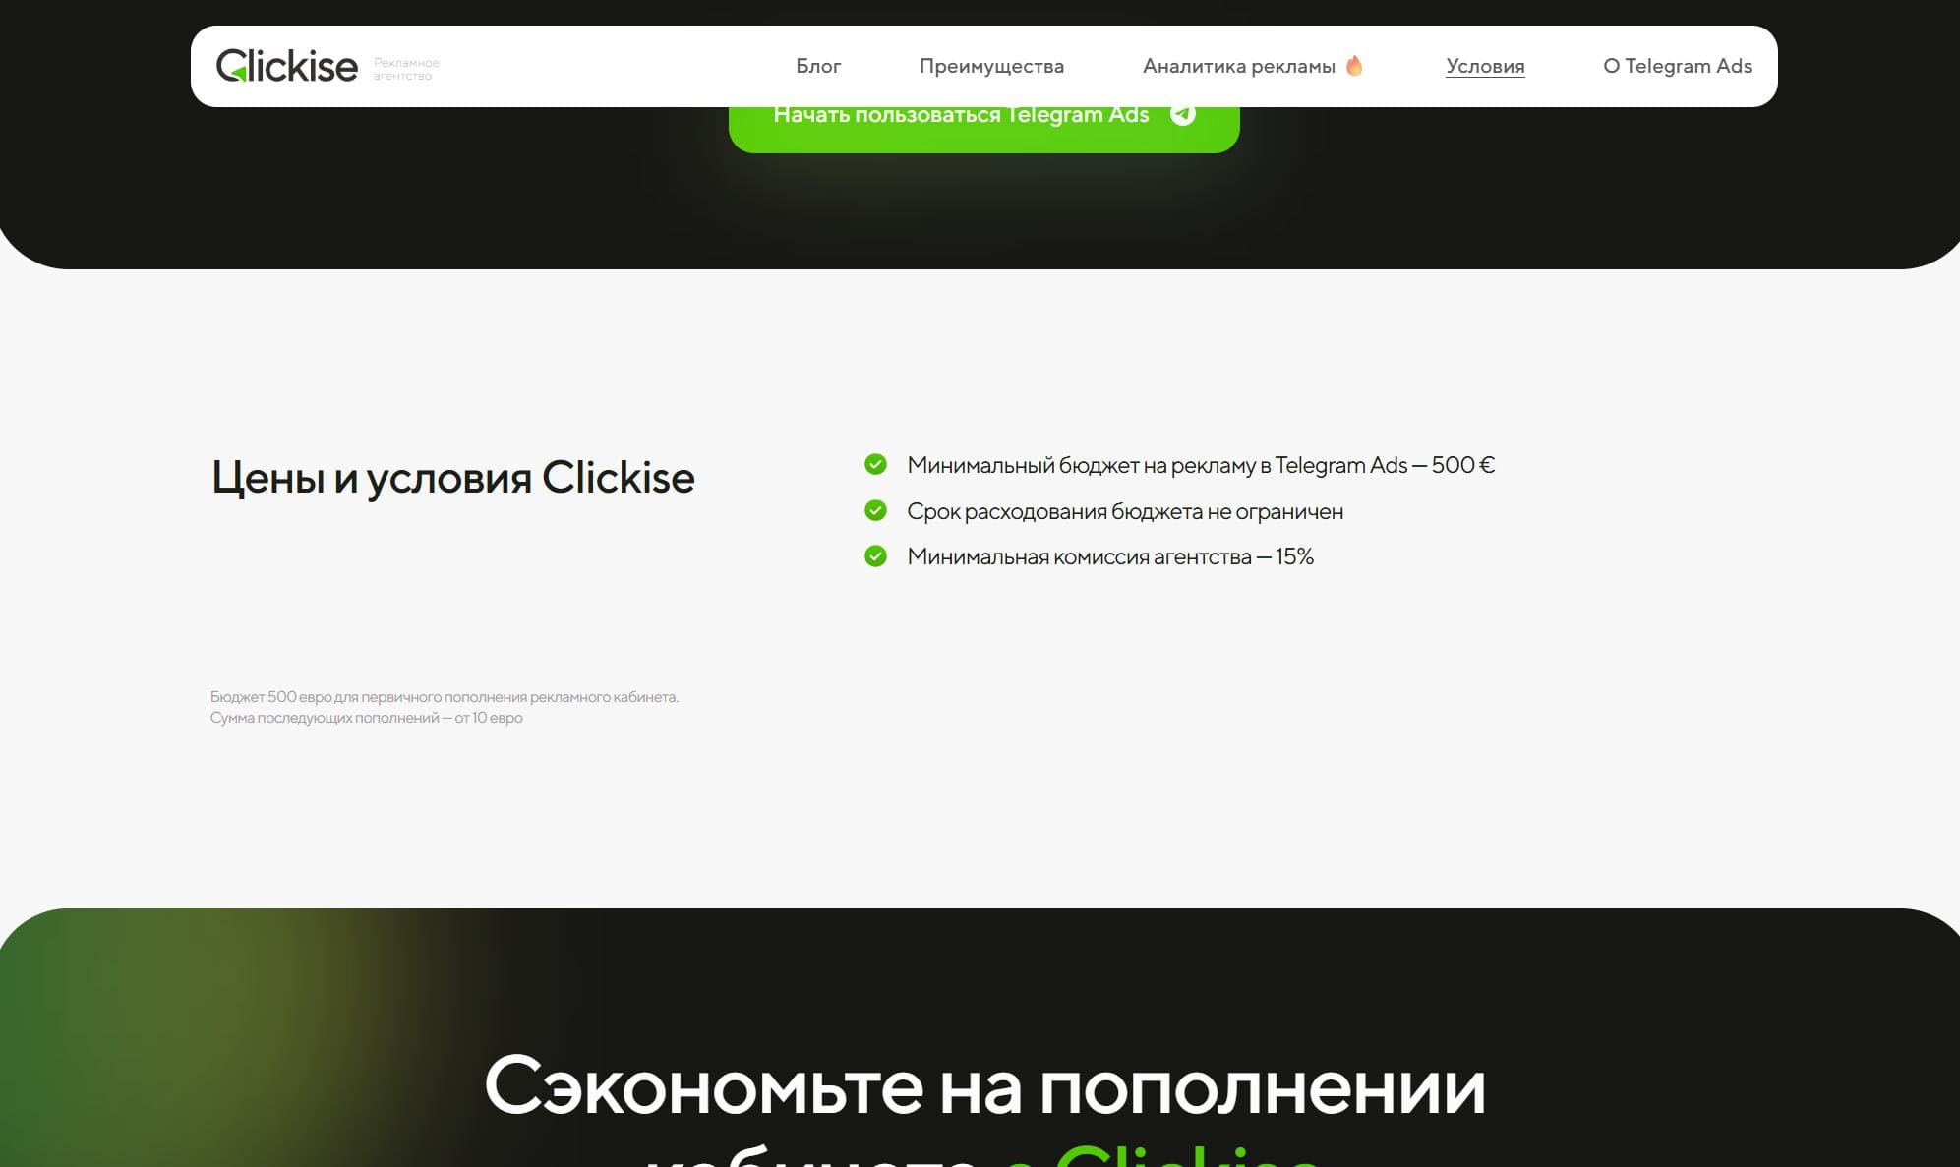The image size is (1960, 1167).
Task: Click the Telegram paper-plane icon on the green button
Action: [x=1183, y=115]
